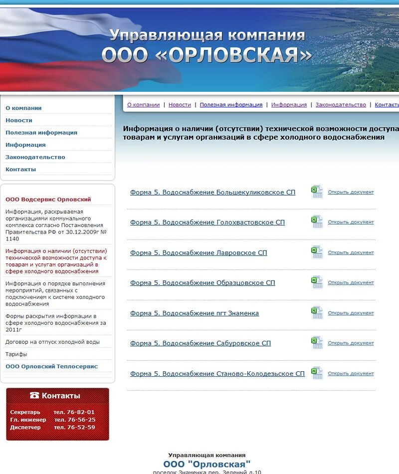Click 'Контакты' in top navigation bar
This screenshot has width=399, height=474.
387,105
